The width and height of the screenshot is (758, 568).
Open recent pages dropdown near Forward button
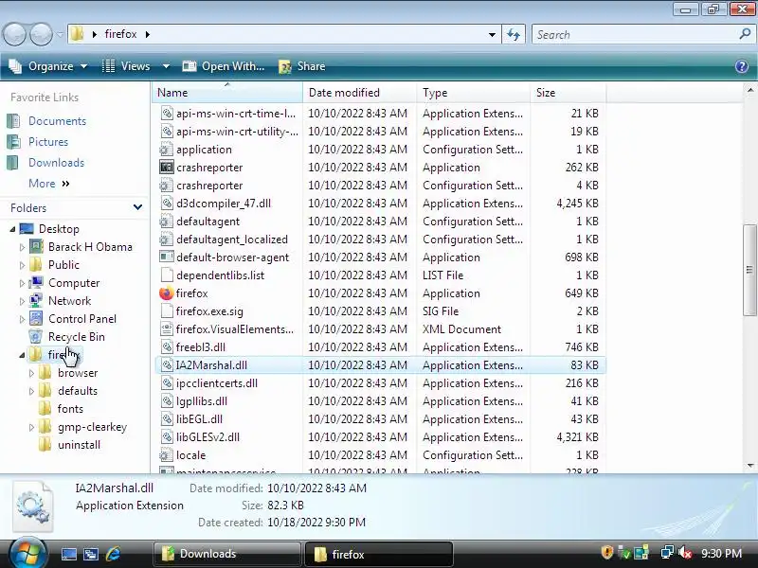pos(60,34)
